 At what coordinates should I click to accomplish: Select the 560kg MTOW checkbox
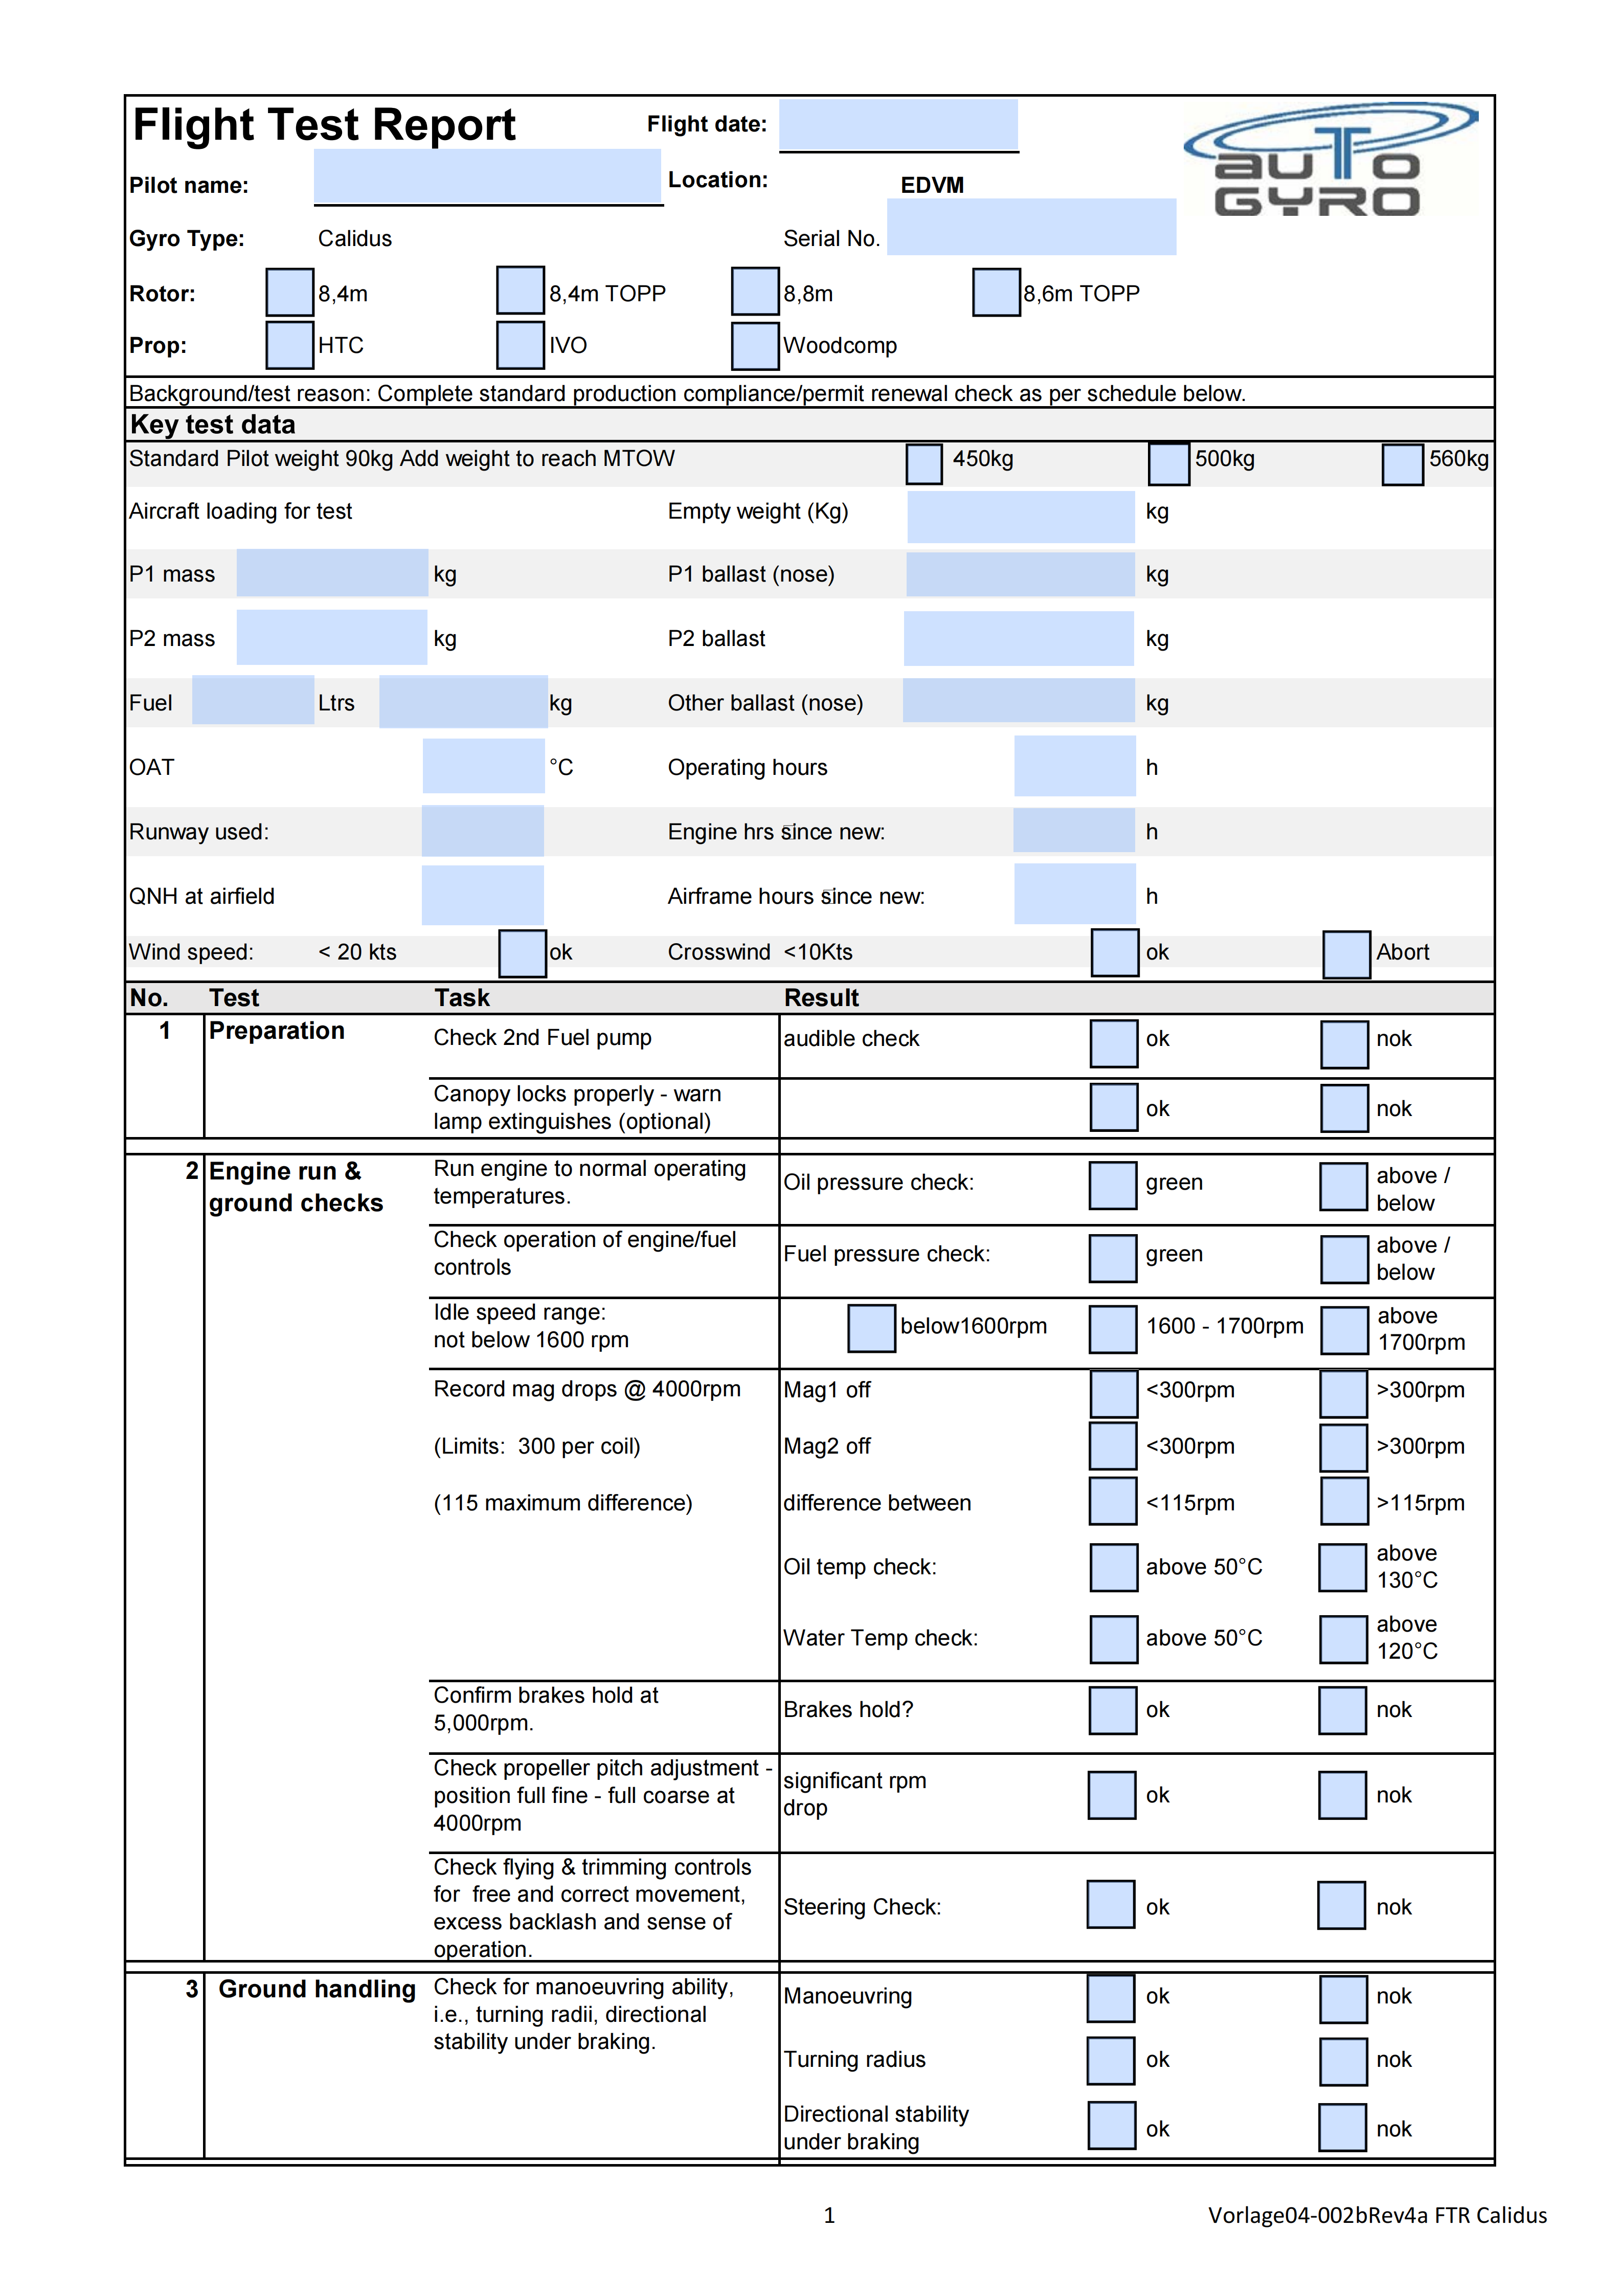(x=1402, y=465)
